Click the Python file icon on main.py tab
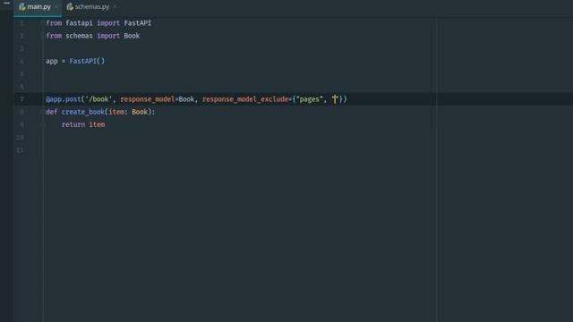The height and width of the screenshot is (322, 573). (21, 7)
